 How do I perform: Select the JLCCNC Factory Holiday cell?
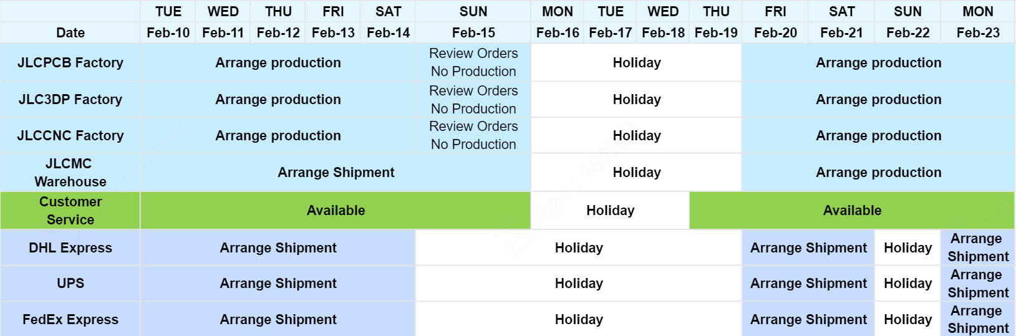pyautogui.click(x=636, y=136)
